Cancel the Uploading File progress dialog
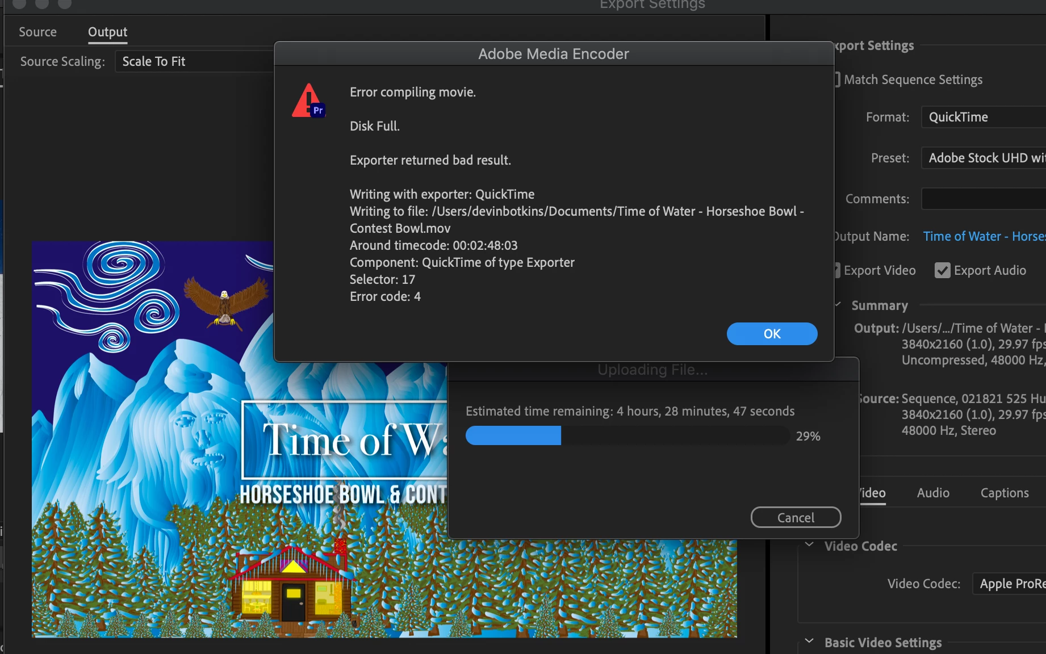This screenshot has width=1046, height=654. pyautogui.click(x=796, y=517)
